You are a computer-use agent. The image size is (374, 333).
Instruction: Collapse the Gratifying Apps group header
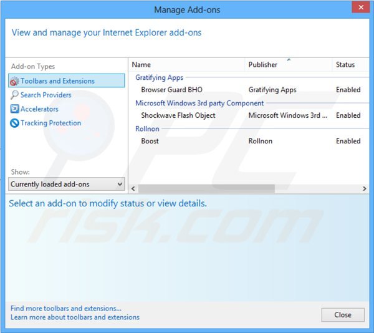click(160, 77)
